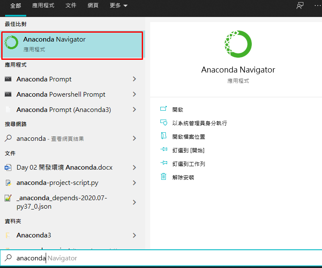Choose 開啟 to launch the app

point(178,109)
